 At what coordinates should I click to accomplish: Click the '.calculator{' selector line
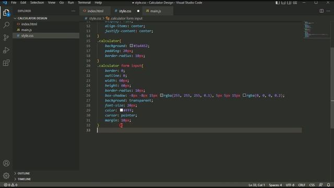click(109, 41)
